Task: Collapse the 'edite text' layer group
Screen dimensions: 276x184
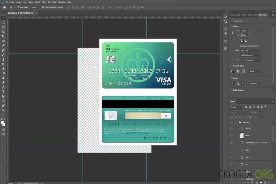Action: 237,122
